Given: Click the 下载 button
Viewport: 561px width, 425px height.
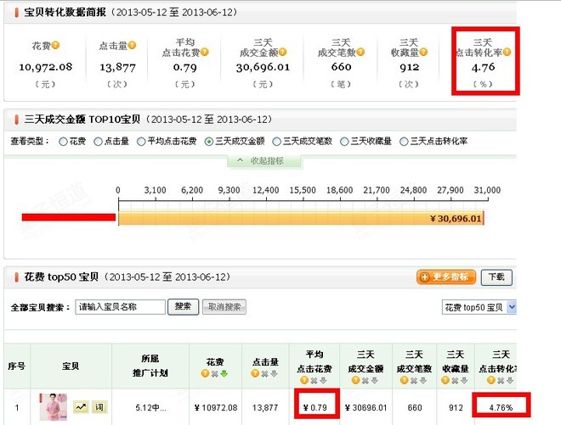Looking at the screenshot, I should point(496,277).
